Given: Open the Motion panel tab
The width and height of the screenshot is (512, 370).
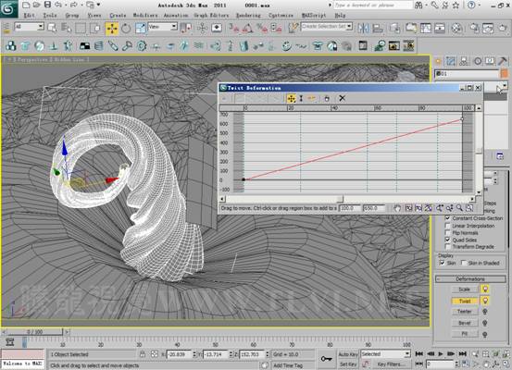Looking at the screenshot, I should pos(478,61).
